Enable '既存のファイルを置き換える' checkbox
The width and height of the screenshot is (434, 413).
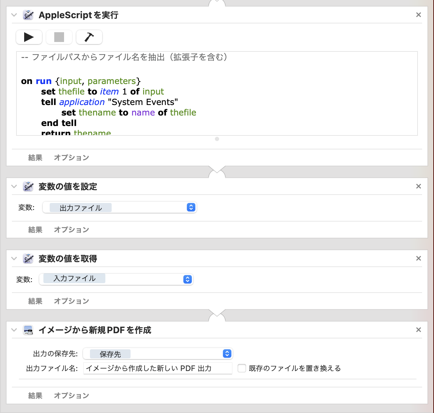242,368
